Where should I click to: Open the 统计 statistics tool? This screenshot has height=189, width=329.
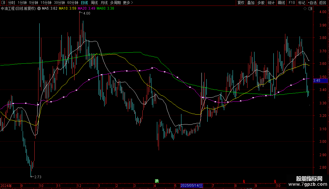pyautogui.click(x=271, y=3)
